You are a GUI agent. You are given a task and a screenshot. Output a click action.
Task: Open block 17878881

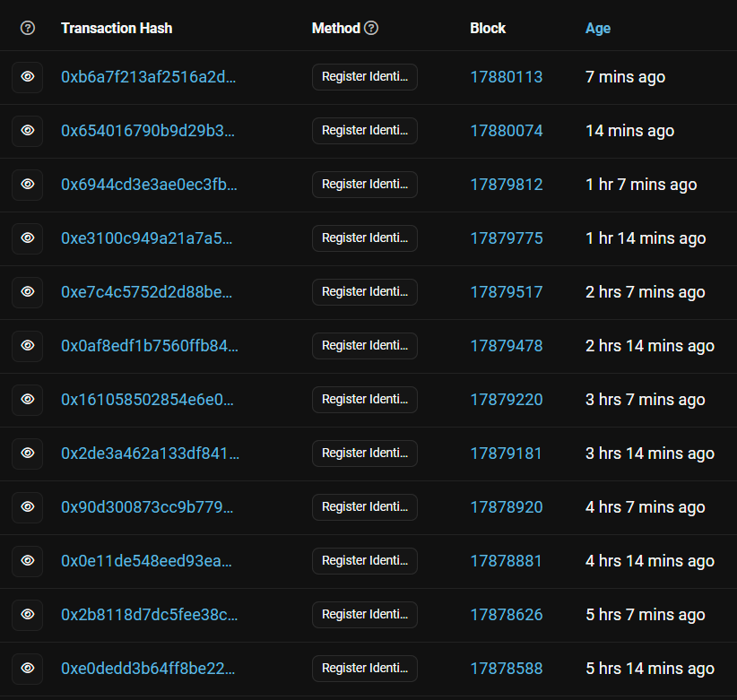pos(507,561)
